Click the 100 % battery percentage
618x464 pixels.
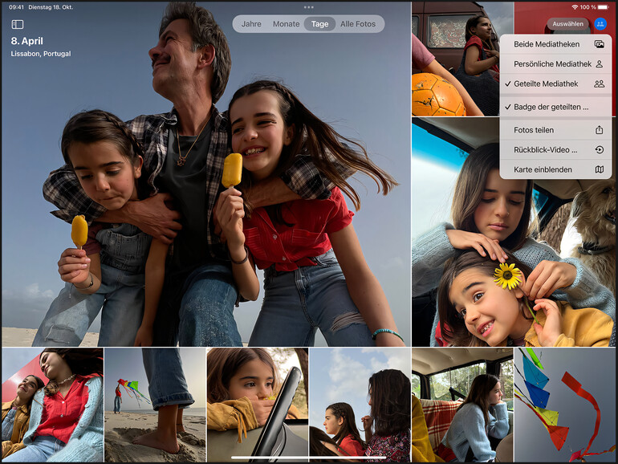(588, 7)
